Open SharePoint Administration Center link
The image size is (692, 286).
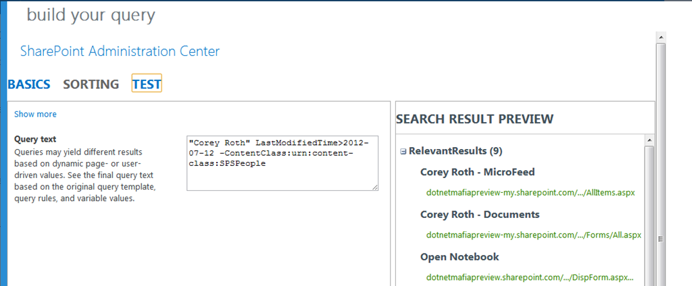pos(120,51)
